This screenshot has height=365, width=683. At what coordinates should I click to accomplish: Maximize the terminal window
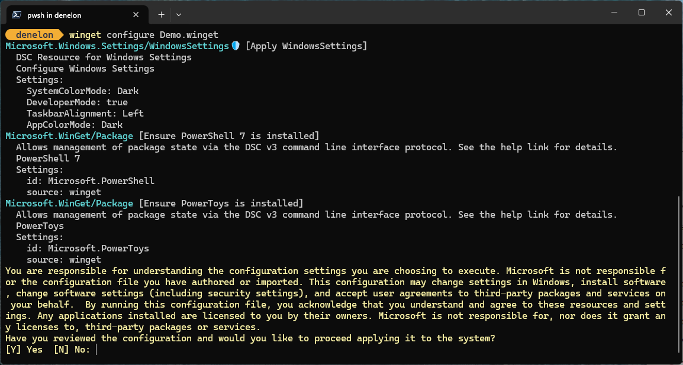642,13
